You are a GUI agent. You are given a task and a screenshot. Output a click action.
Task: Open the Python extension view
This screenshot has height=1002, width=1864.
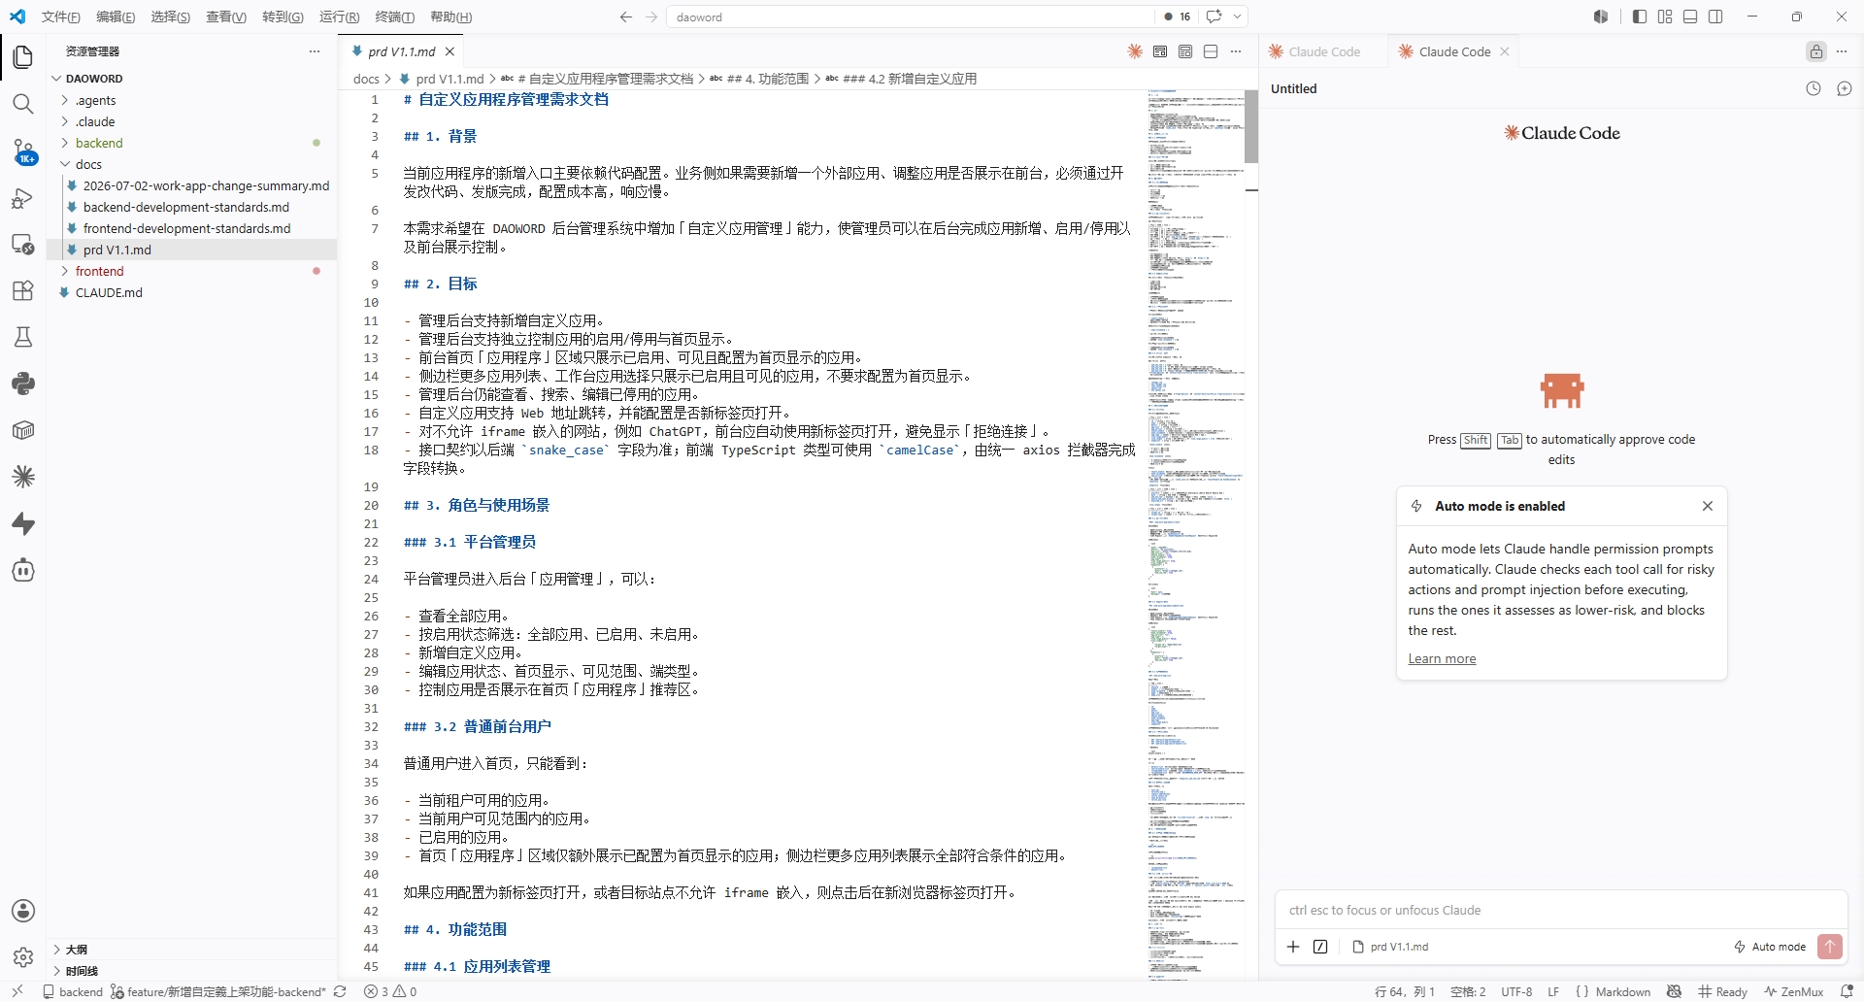pos(23,384)
